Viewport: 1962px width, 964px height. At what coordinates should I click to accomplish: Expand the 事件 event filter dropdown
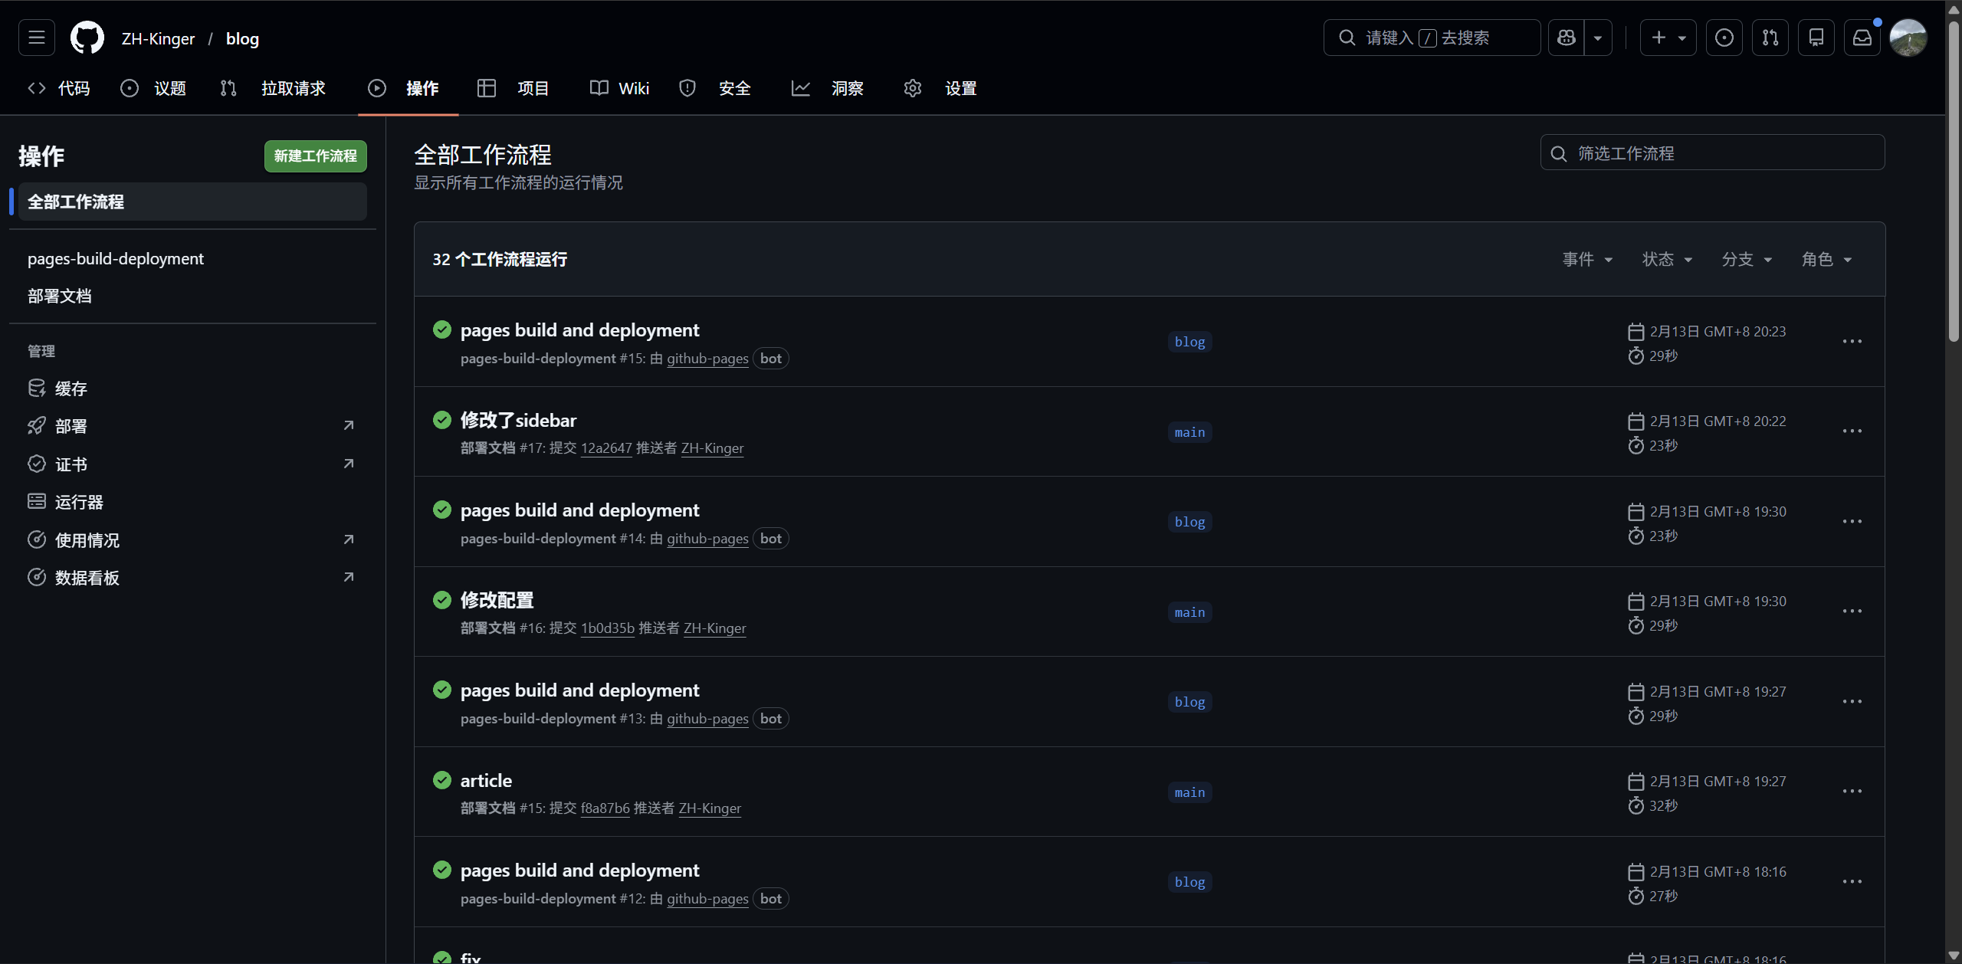[1588, 260]
